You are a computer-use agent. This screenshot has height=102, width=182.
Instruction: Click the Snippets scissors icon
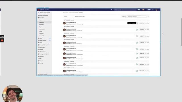[38, 61]
